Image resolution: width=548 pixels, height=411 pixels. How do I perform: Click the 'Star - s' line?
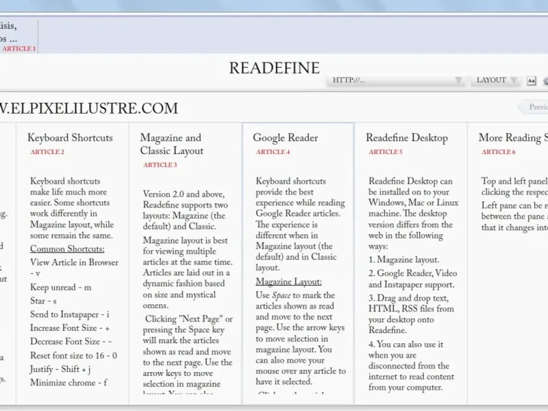[x=43, y=301]
